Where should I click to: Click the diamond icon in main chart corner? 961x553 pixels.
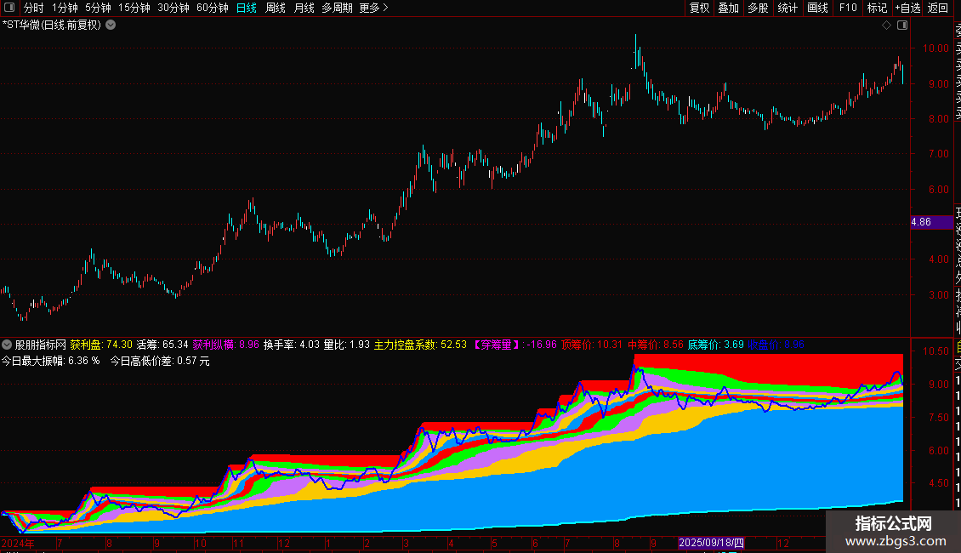point(886,26)
